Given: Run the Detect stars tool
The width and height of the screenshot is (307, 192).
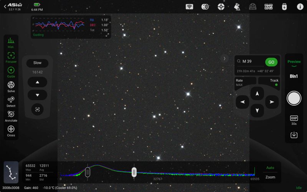Looking at the screenshot, I should click(11, 102).
